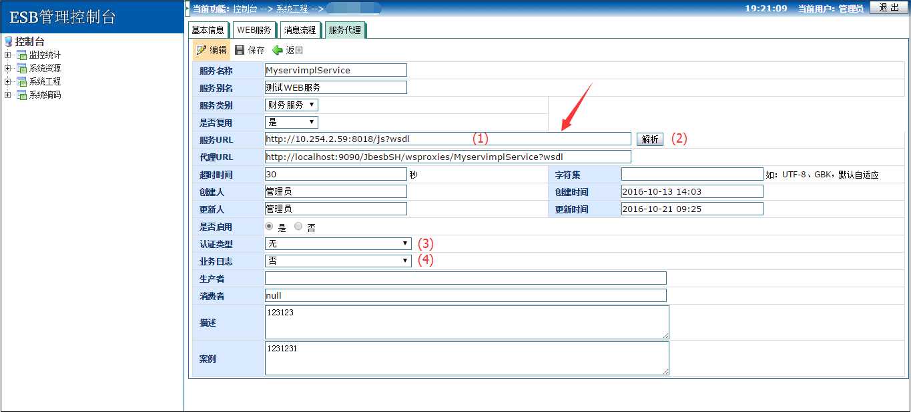
Task: Click the console database icon in tree
Action: click(8, 41)
